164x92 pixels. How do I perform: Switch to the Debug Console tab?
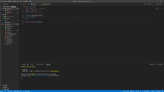[x=40, y=64]
